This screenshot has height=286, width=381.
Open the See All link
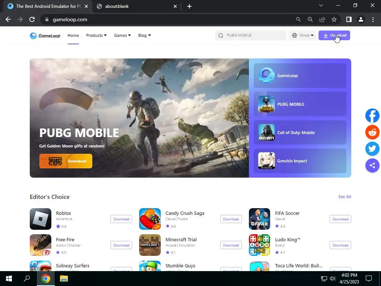[x=345, y=197]
